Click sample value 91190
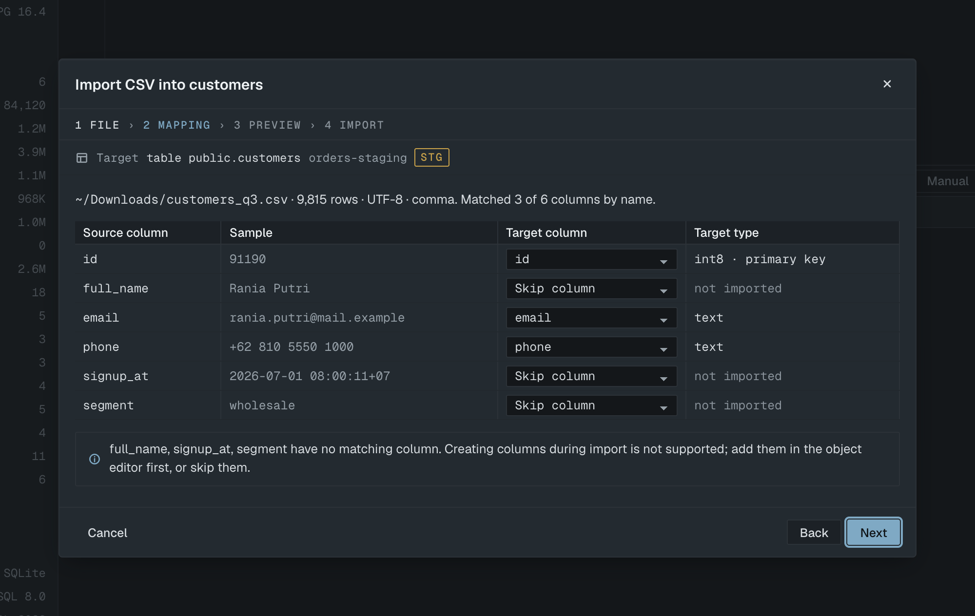Viewport: 975px width, 616px height. click(x=248, y=259)
